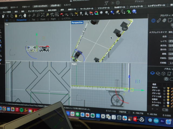Click the light bulb show/hide icon
The height and width of the screenshot is (129, 173).
point(81,13)
